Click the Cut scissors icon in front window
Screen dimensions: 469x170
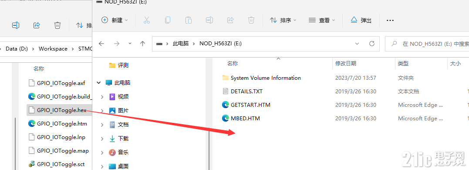(146, 20)
